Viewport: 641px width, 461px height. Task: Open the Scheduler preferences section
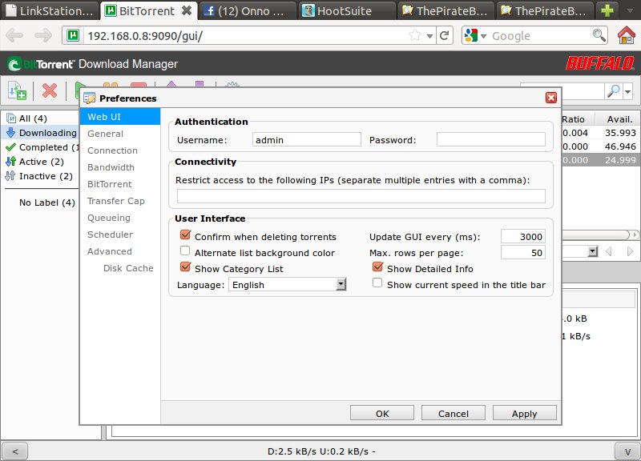[110, 235]
